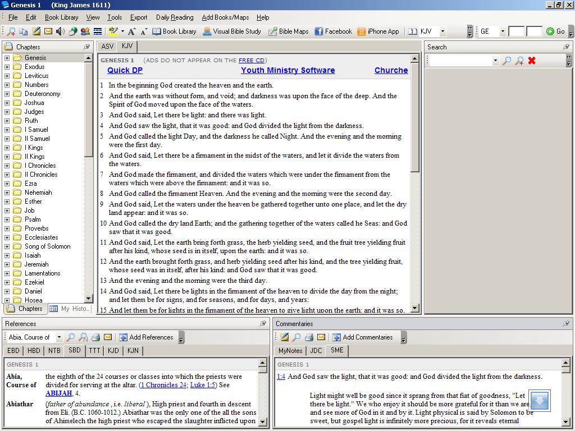
Task: Open the notes pencil icon in the main toolbar
Action: [x=36, y=31]
